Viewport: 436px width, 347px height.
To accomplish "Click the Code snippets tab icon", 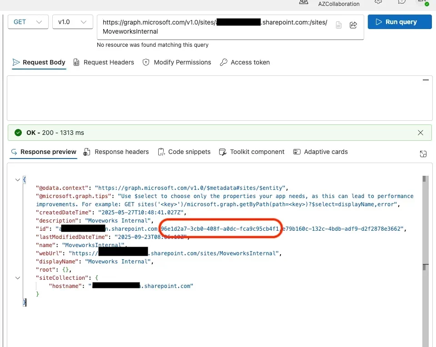I will click(161, 152).
